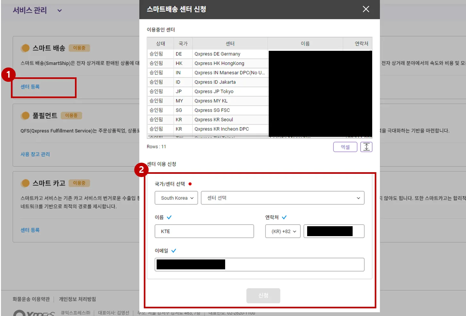Open 센터 등록 link under 스마트 카고

pyautogui.click(x=30, y=230)
